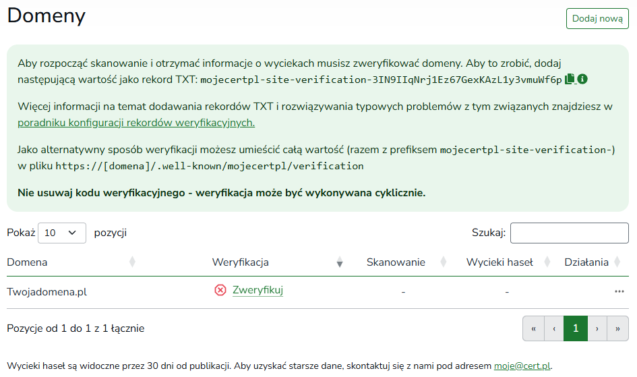
Task: Click the Zweryfikuj link
Action: [257, 290]
